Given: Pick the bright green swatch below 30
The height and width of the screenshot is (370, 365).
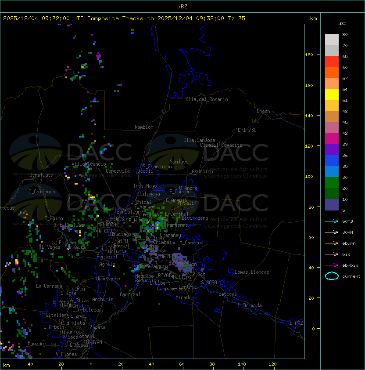Looking at the screenshot, I should (332, 183).
